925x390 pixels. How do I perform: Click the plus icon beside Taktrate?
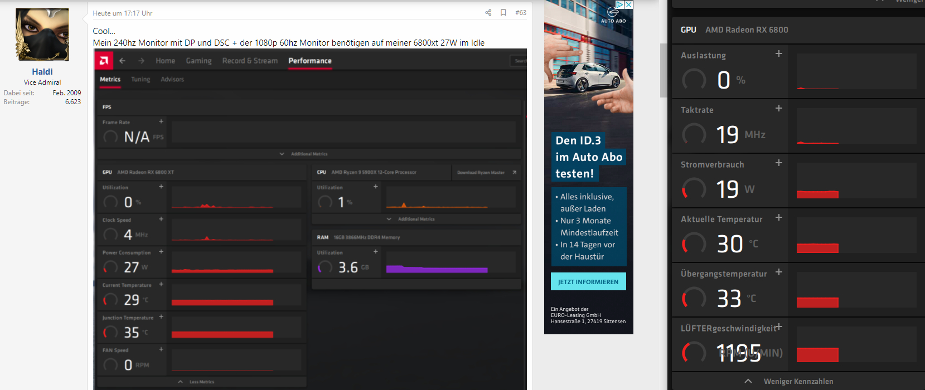coord(779,108)
